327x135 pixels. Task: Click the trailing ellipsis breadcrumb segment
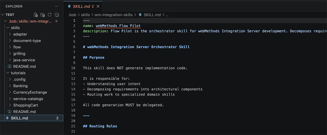click(167, 15)
